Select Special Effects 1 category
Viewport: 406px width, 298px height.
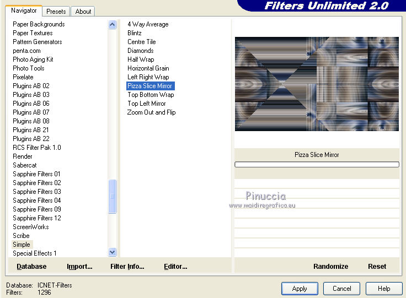click(34, 253)
